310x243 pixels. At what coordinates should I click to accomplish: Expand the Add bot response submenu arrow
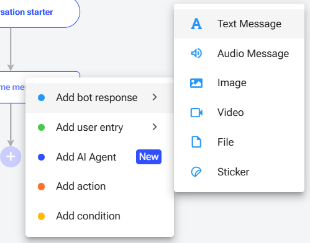(155, 97)
